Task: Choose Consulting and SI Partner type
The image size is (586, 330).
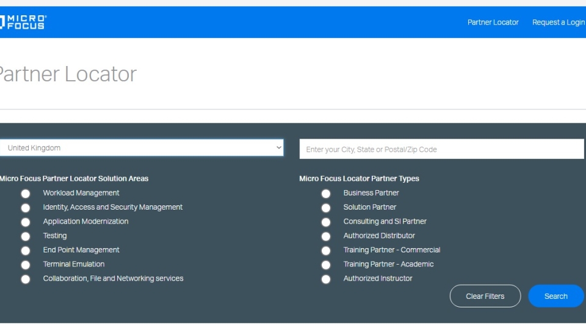Action: point(326,222)
